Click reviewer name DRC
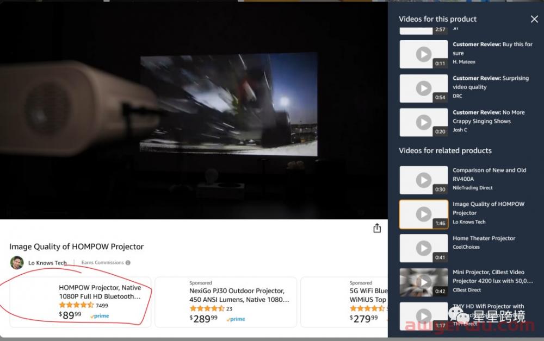Viewport: 544px width, 341px height. (458, 96)
